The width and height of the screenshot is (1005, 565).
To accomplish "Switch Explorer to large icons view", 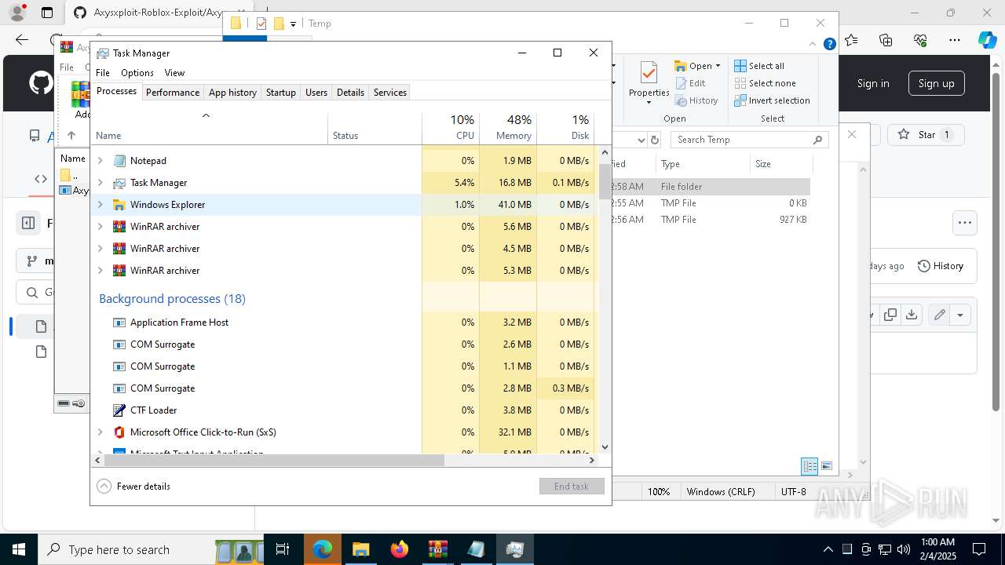I will point(826,466).
